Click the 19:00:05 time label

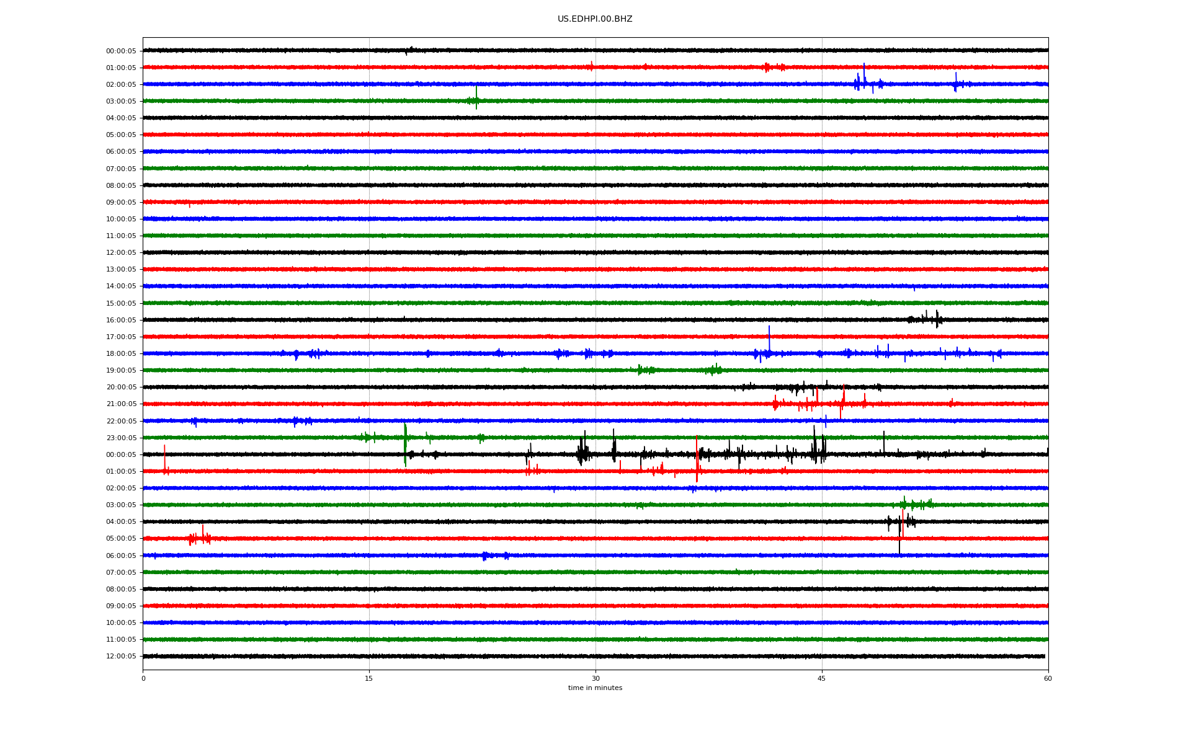pos(121,371)
